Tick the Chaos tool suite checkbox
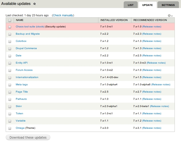This screenshot has height=143, width=181. click(x=10, y=27)
